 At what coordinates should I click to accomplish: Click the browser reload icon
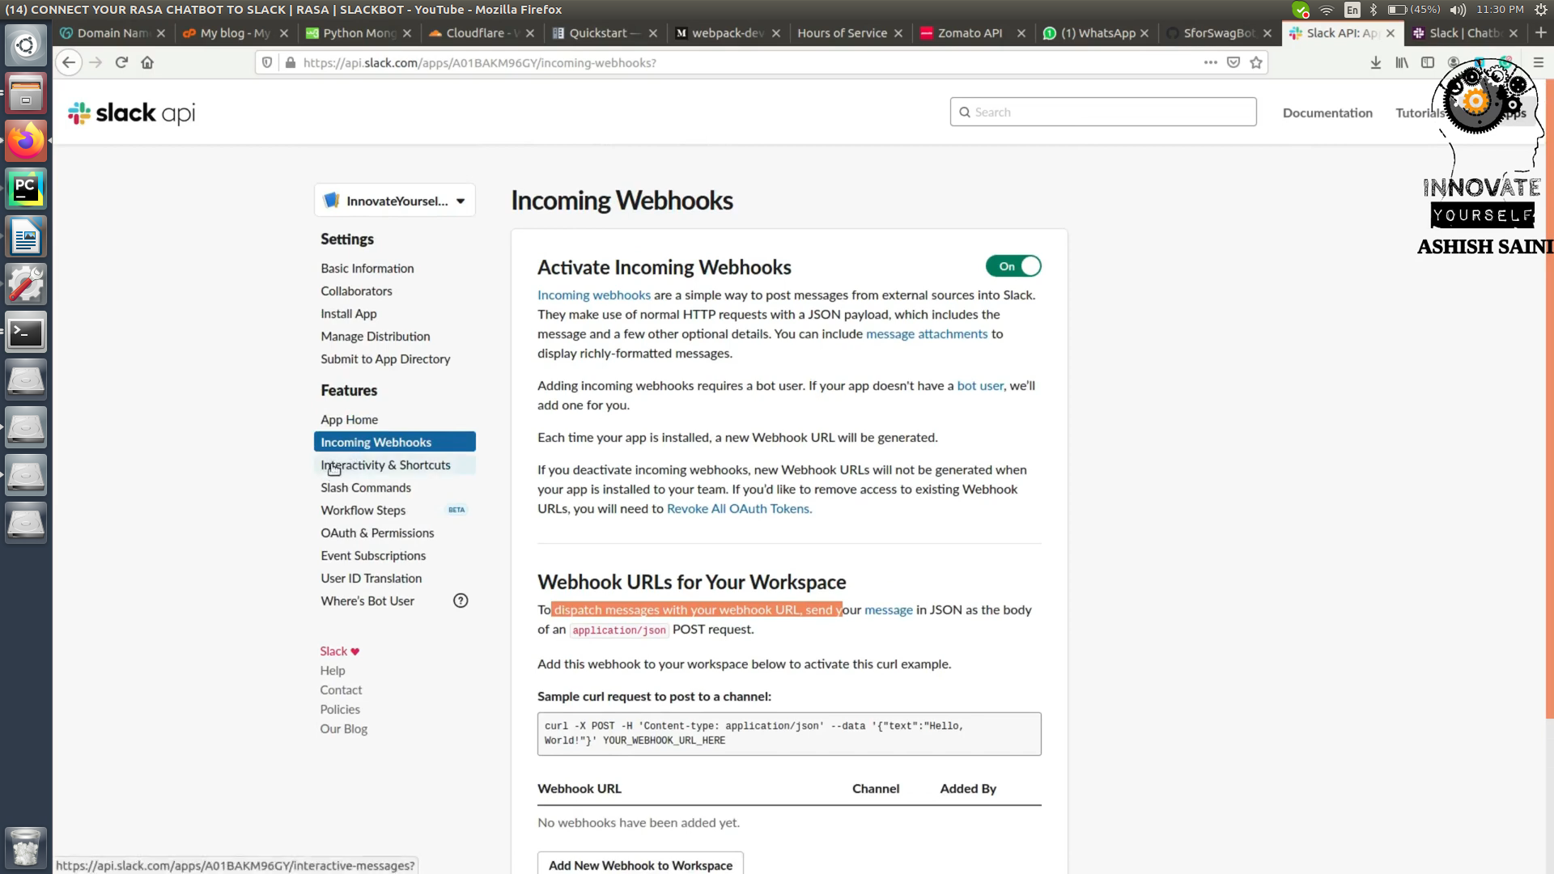click(x=121, y=62)
